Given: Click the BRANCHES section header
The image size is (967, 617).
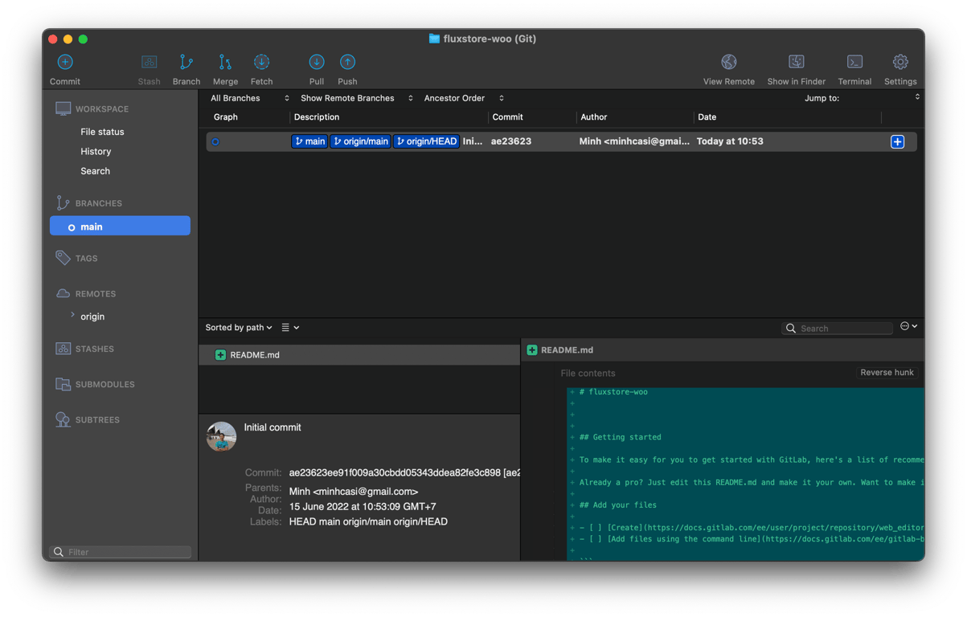Looking at the screenshot, I should (99, 204).
